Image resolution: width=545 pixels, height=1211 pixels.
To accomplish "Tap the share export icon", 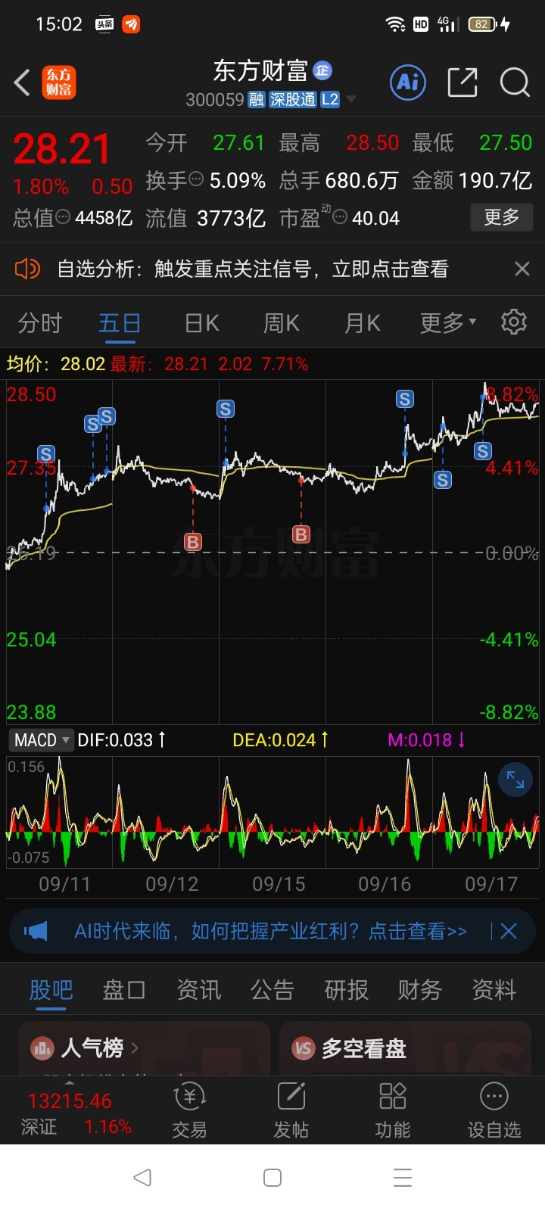I will pyautogui.click(x=462, y=82).
